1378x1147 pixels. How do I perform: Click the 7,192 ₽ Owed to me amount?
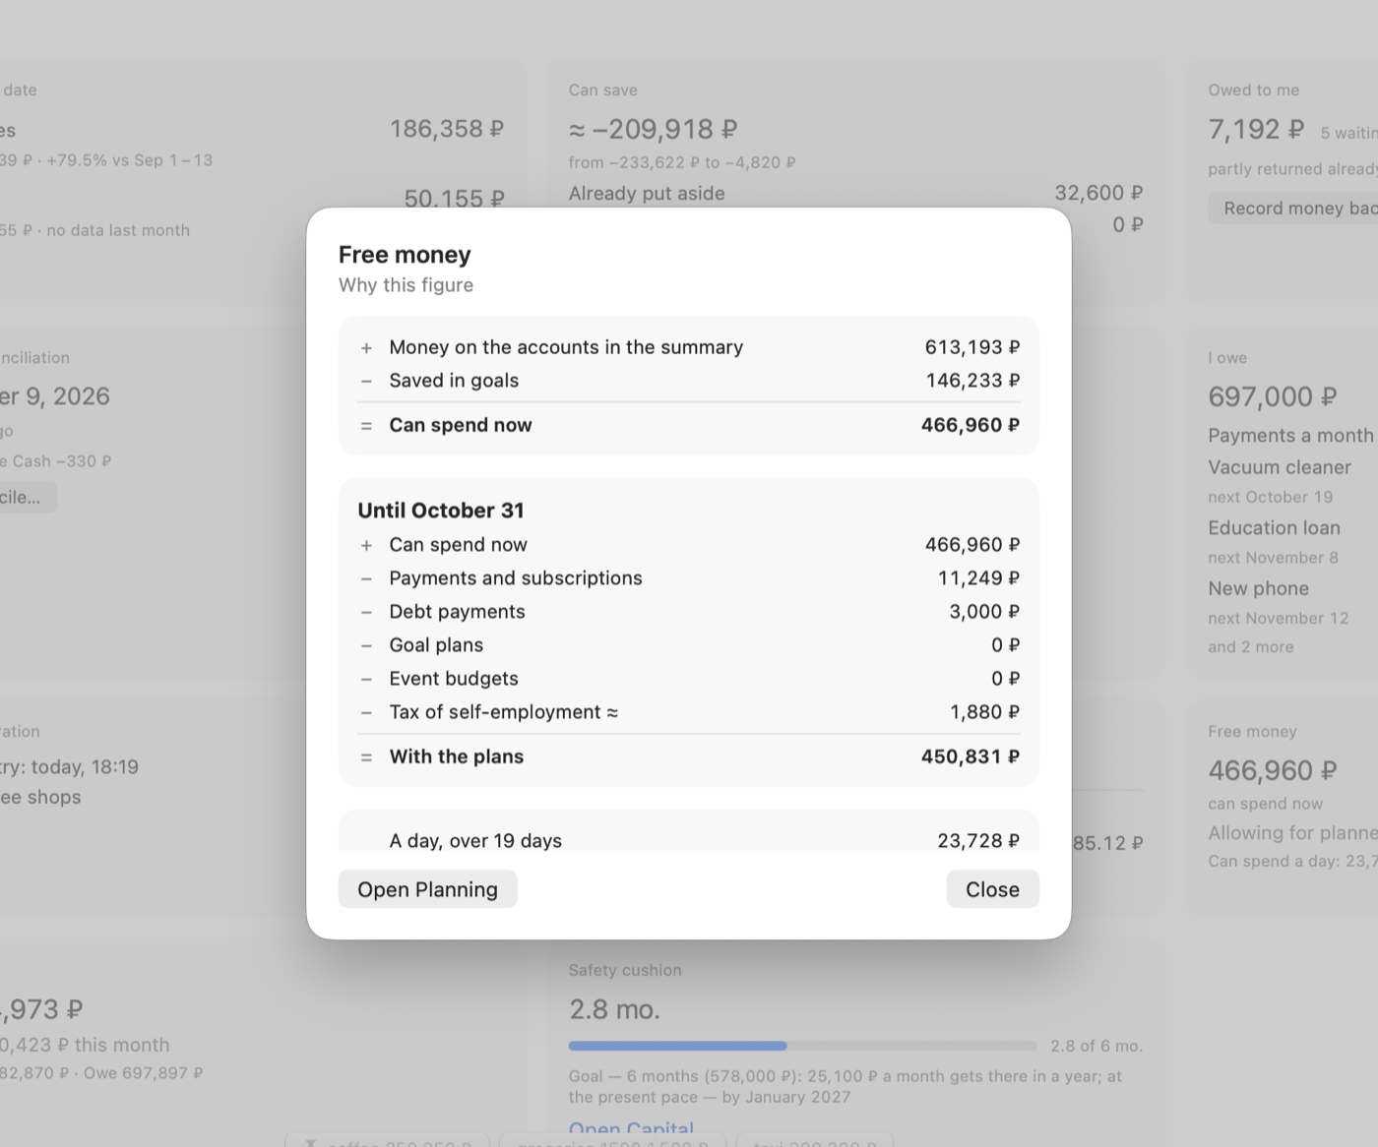[1256, 129]
